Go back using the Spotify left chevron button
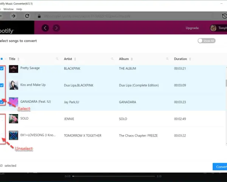This screenshot has height=182, width=227. [45, 28]
